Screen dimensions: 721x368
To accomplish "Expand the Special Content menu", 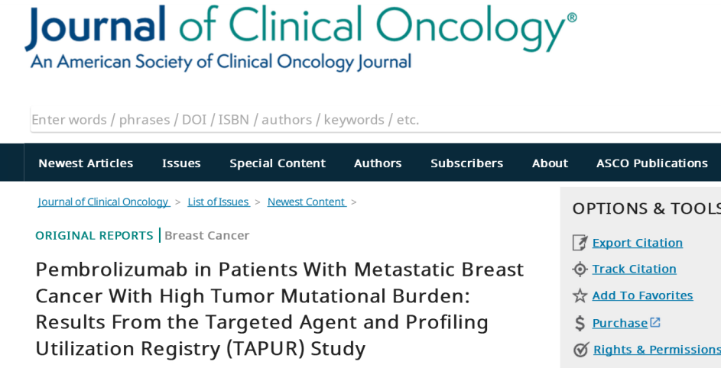I will 278,163.
